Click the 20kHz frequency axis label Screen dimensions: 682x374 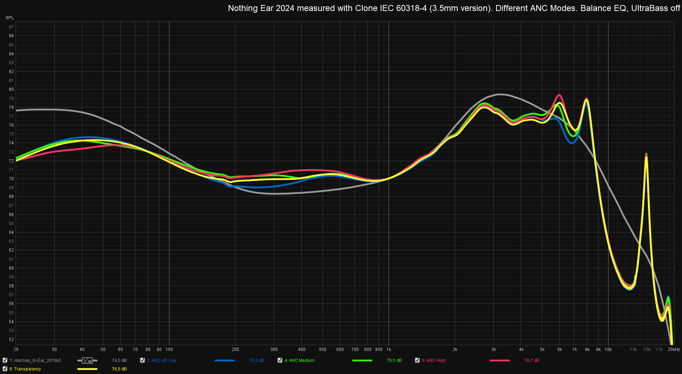coord(674,350)
